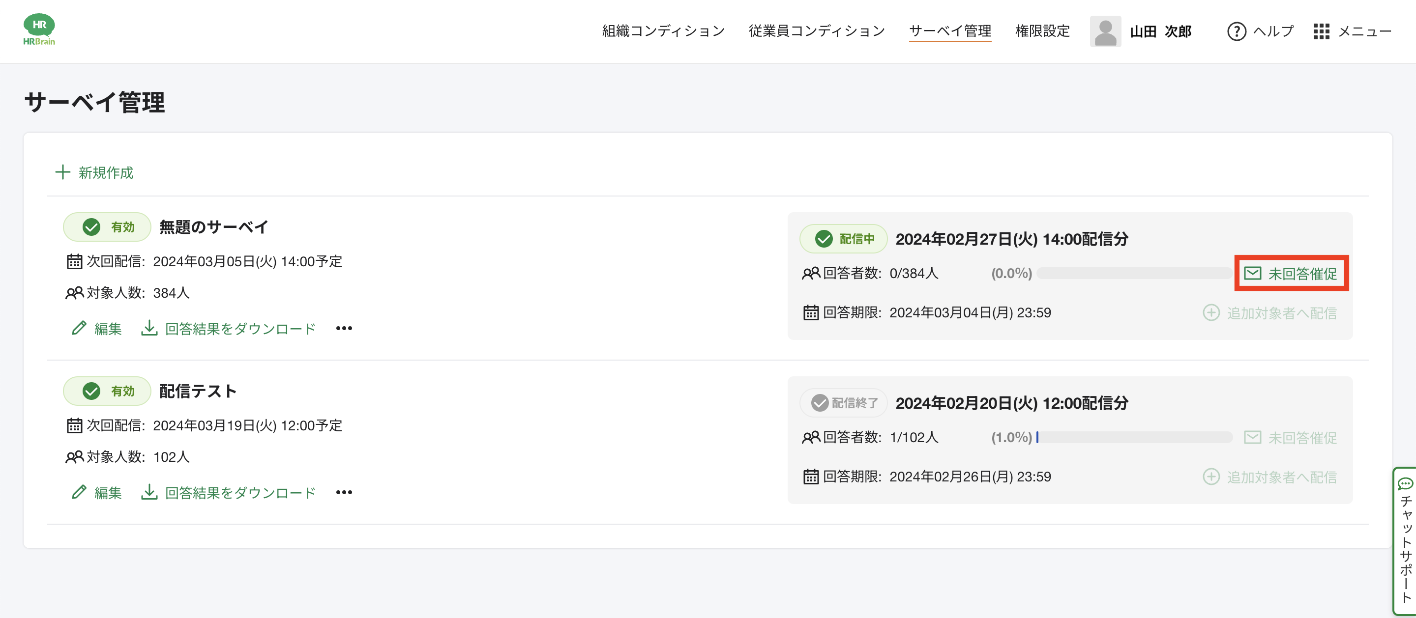Click progress bar showing 1.0%
The width and height of the screenshot is (1416, 618).
pos(1134,437)
